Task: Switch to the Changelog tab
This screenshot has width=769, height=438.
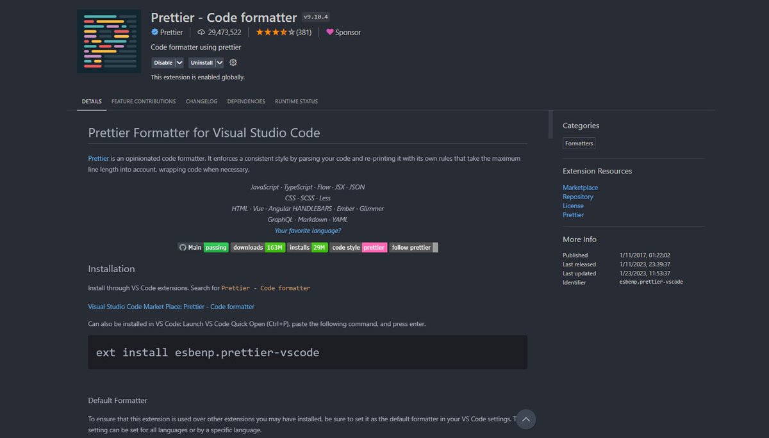Action: (201, 101)
